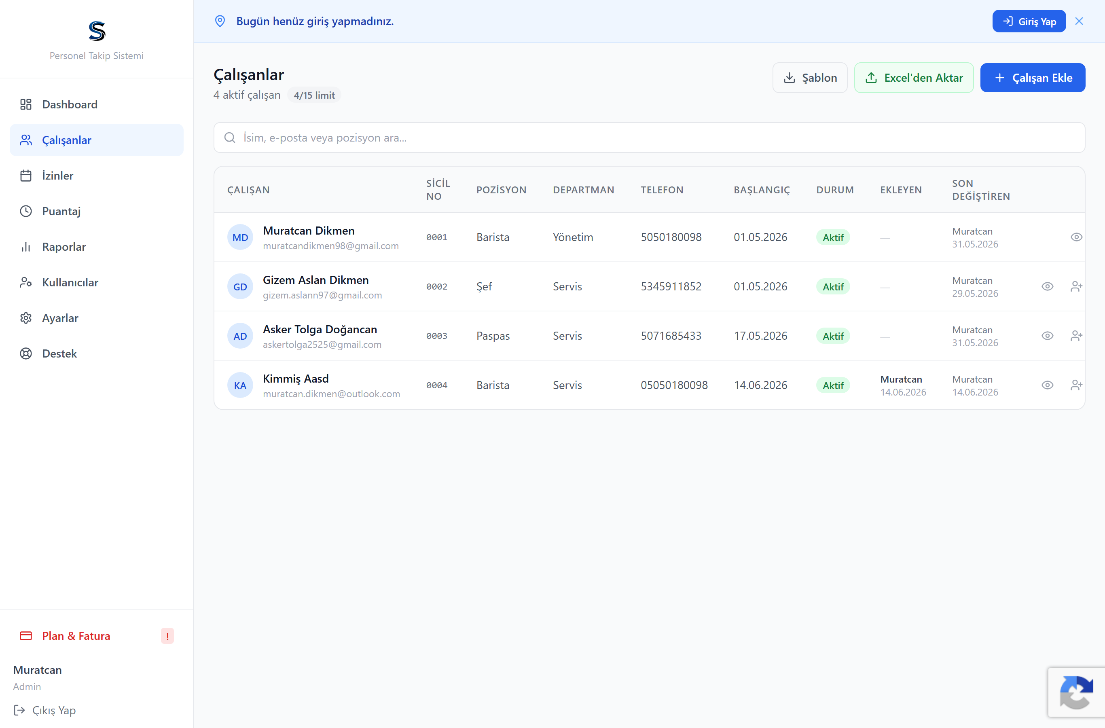
Task: Click the ÇALIŞAN column header
Action: pyautogui.click(x=248, y=189)
